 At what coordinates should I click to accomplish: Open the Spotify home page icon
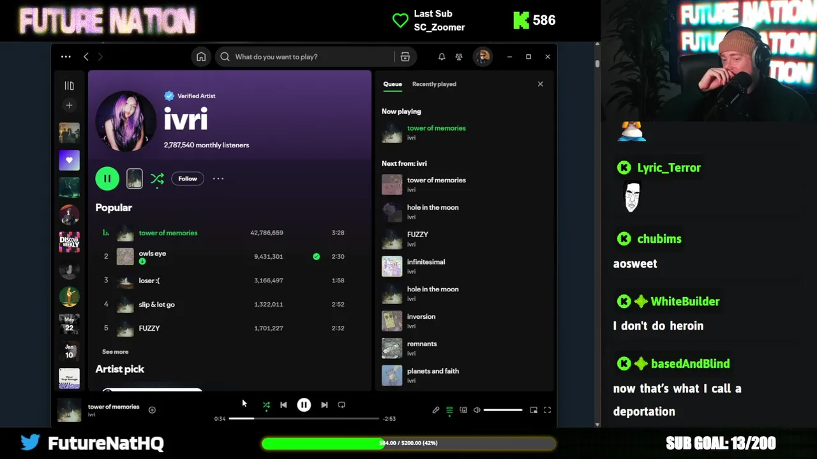click(201, 57)
